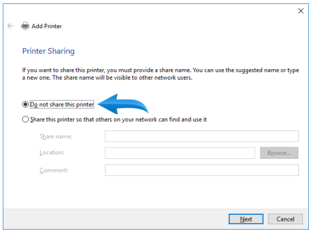Click the share name instruction paragraph
315x233 pixels.
pos(161,74)
